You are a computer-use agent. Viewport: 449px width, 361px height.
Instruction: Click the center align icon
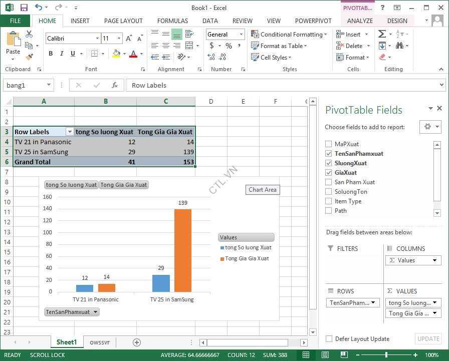click(x=165, y=46)
